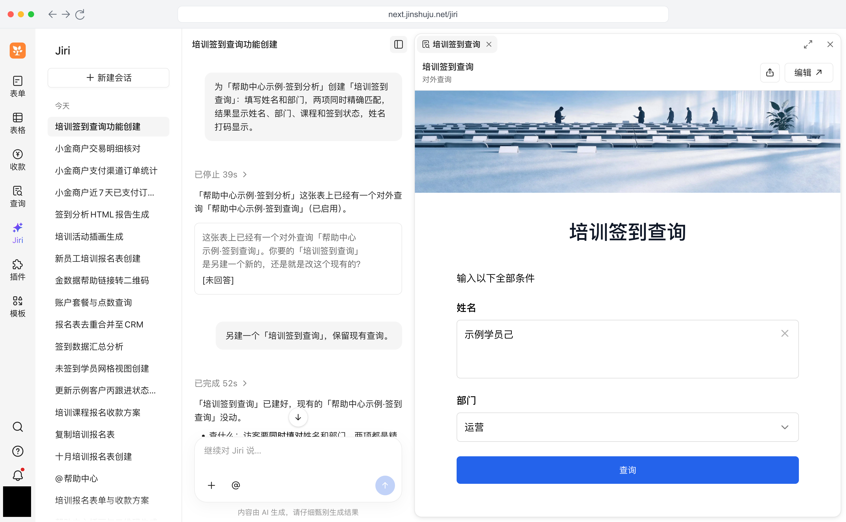Viewport: 846px width, 522px height.
Task: Click the scroll-to-bottom arrow in chat
Action: [298, 417]
